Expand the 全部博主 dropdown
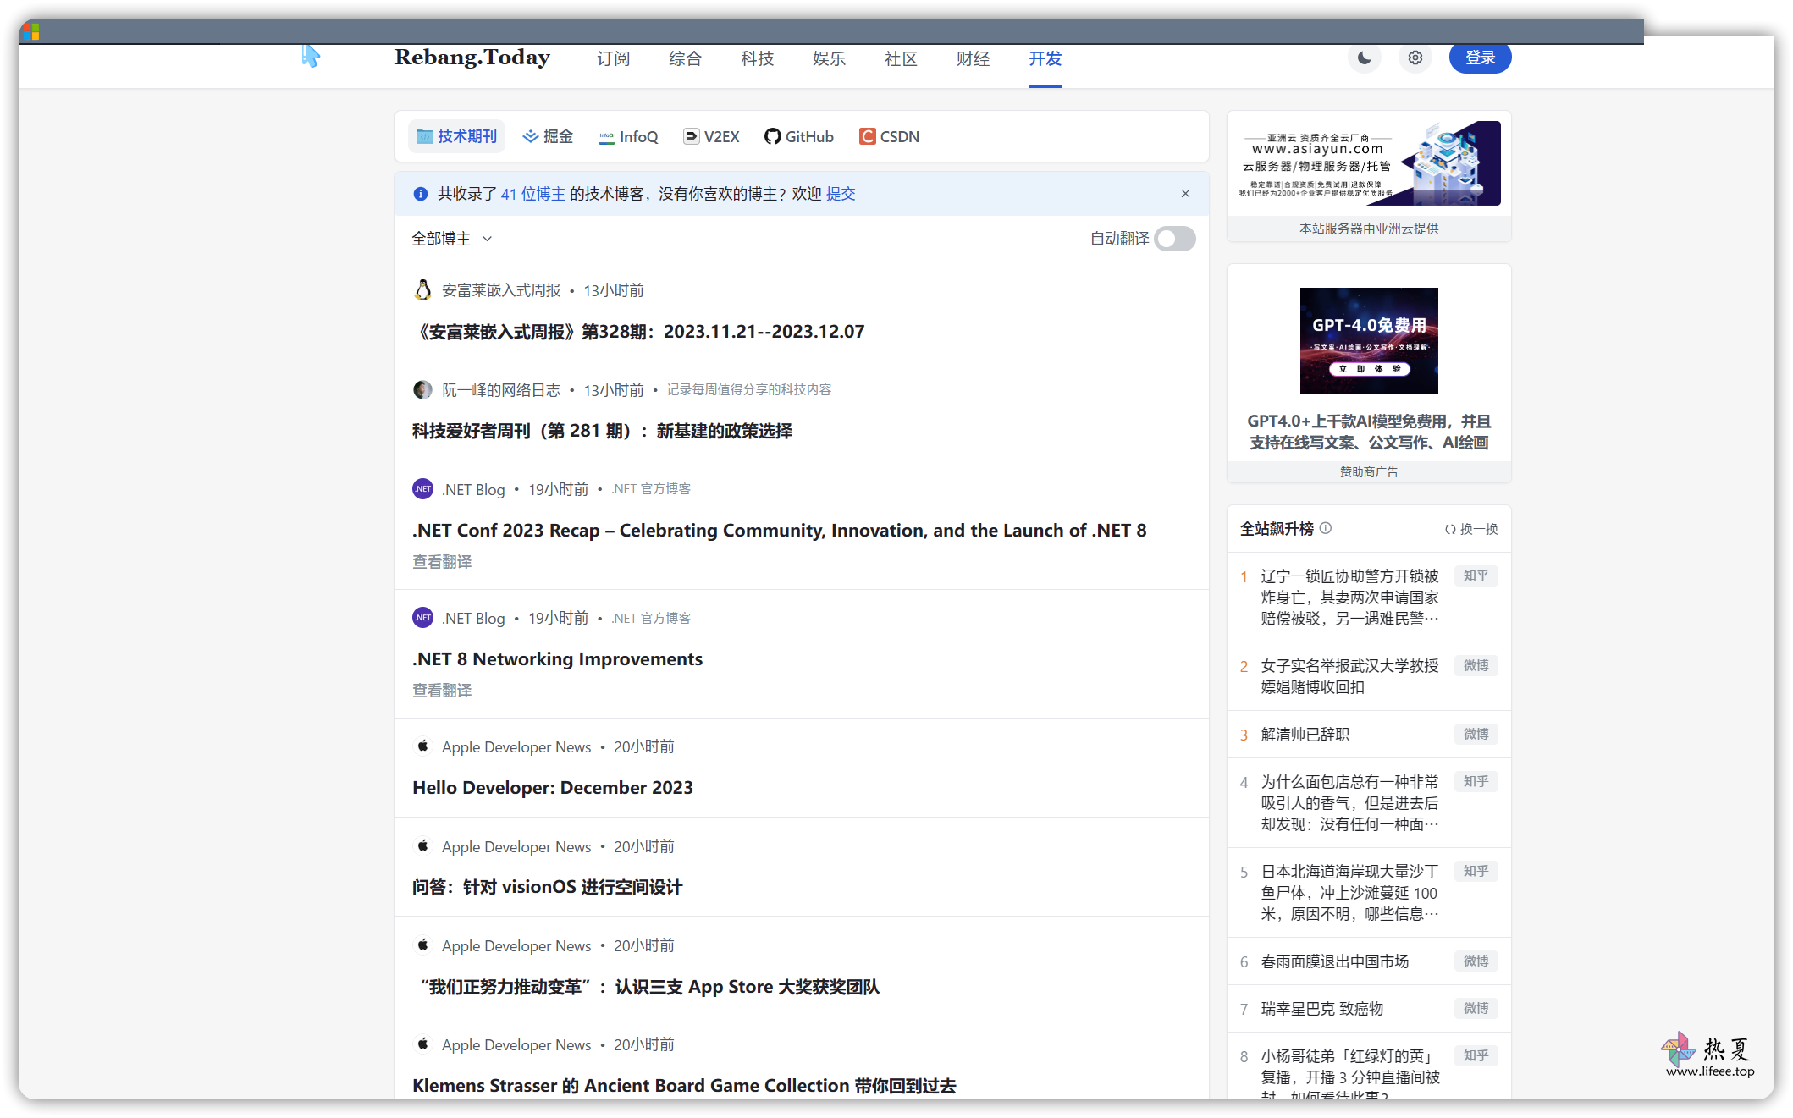1793x1118 pixels. pos(452,239)
